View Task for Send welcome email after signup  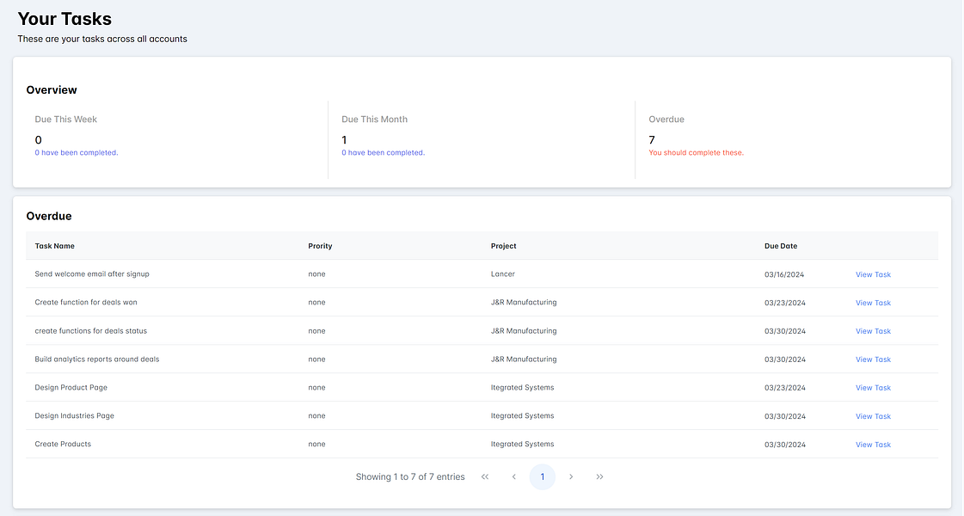[x=873, y=274]
